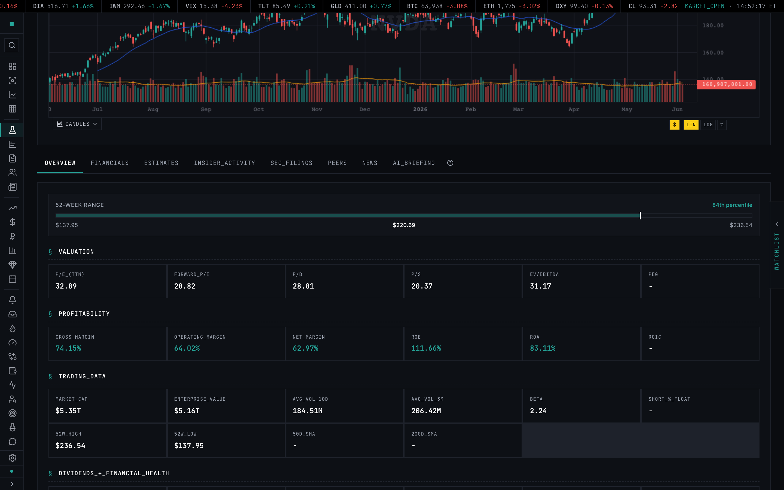Open the gauge speedometer icon

(12, 342)
